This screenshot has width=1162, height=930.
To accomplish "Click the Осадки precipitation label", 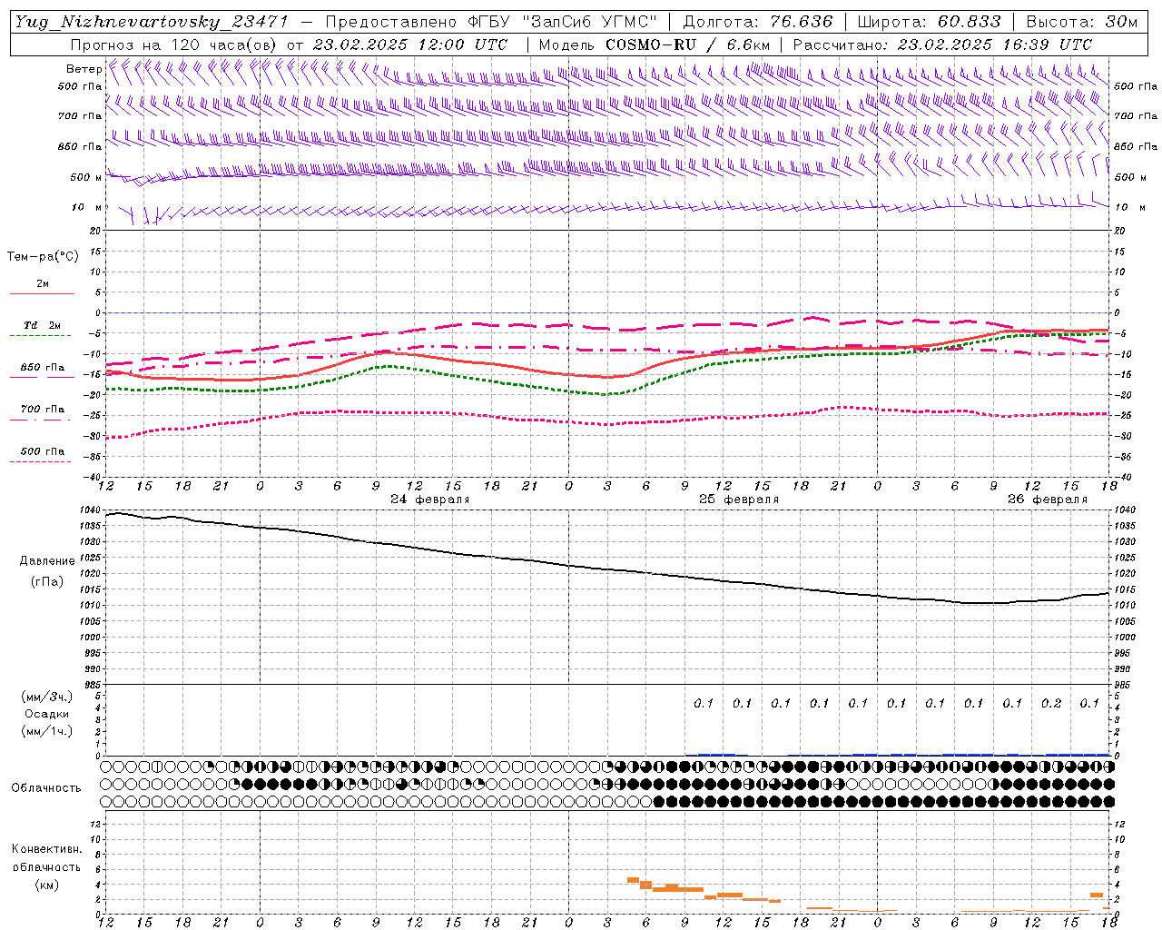I will point(47,714).
